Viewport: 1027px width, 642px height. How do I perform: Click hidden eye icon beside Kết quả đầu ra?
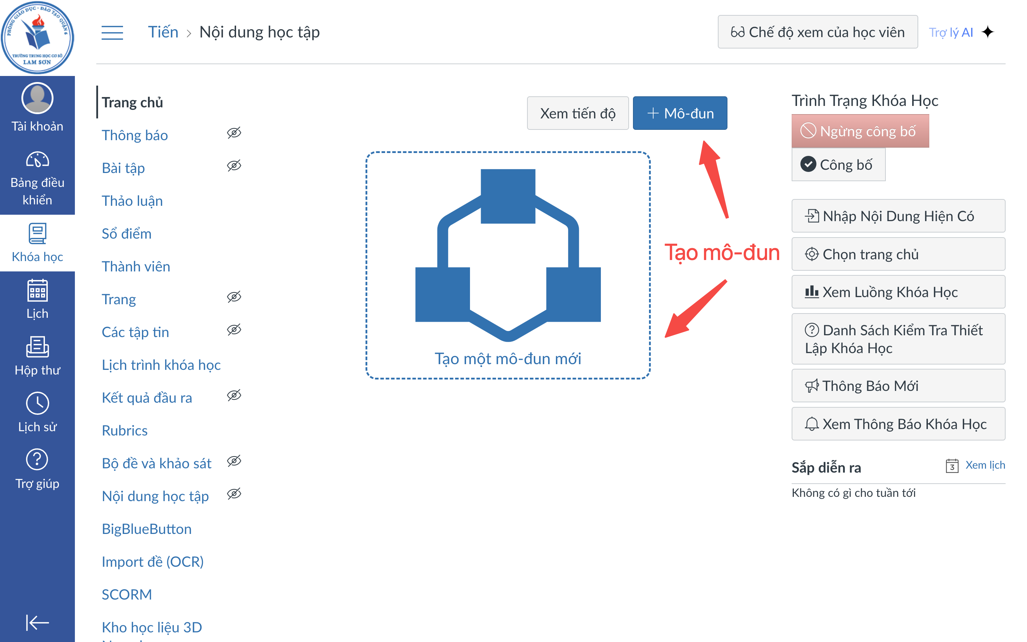click(234, 395)
